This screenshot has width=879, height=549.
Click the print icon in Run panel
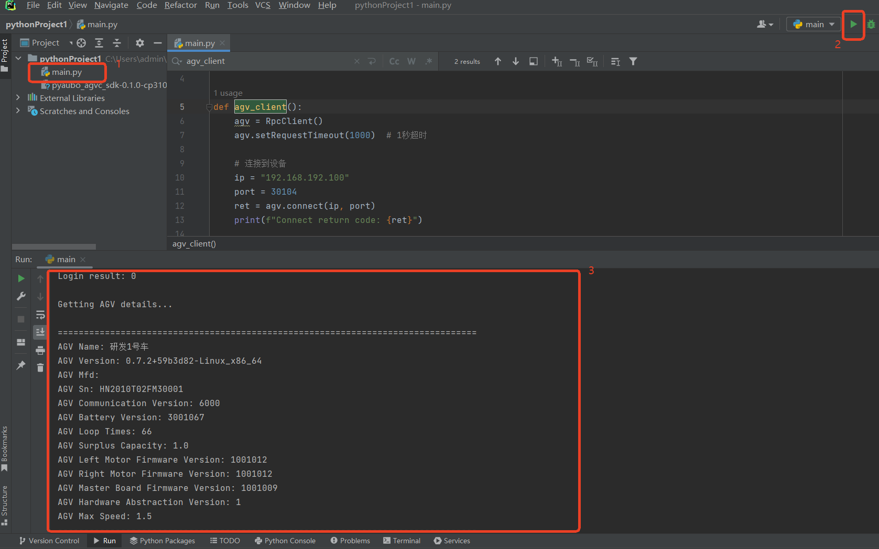tap(40, 350)
